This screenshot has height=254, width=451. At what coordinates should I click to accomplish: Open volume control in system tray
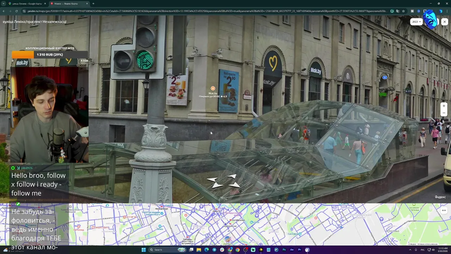[433, 250]
